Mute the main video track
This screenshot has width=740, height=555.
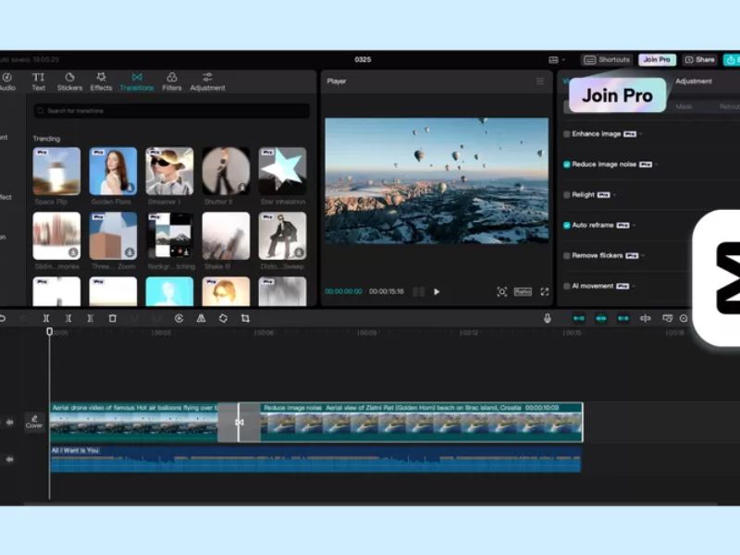[x=10, y=423]
